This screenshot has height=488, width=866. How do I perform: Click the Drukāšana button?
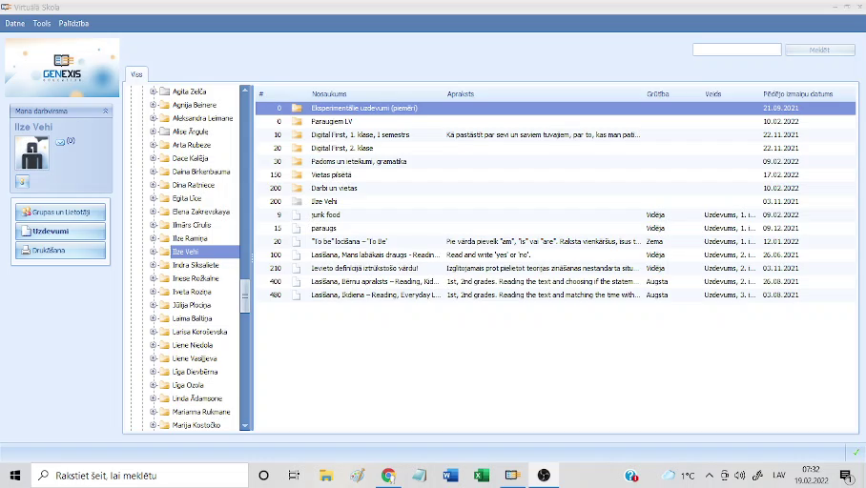click(x=60, y=251)
